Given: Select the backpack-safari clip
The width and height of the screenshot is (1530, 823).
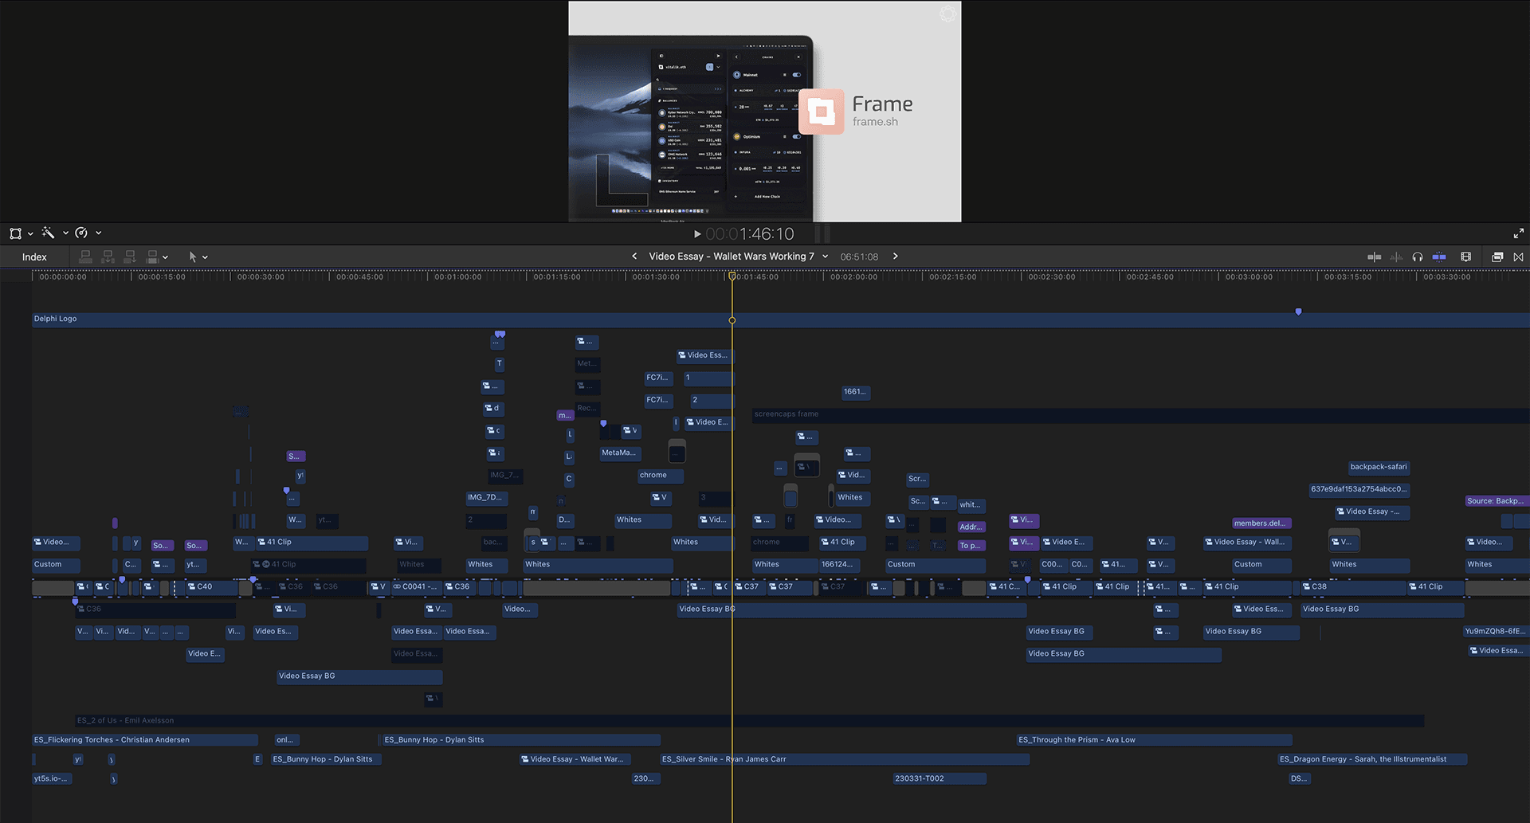Looking at the screenshot, I should [1379, 467].
